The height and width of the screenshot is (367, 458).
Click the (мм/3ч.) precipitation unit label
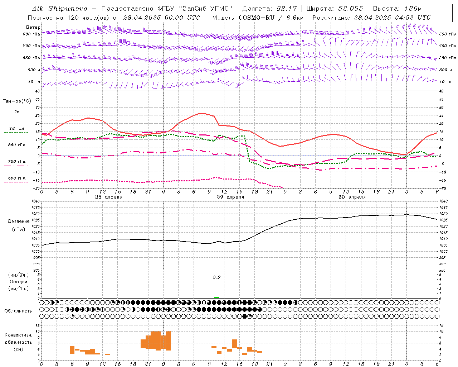(x=19, y=275)
